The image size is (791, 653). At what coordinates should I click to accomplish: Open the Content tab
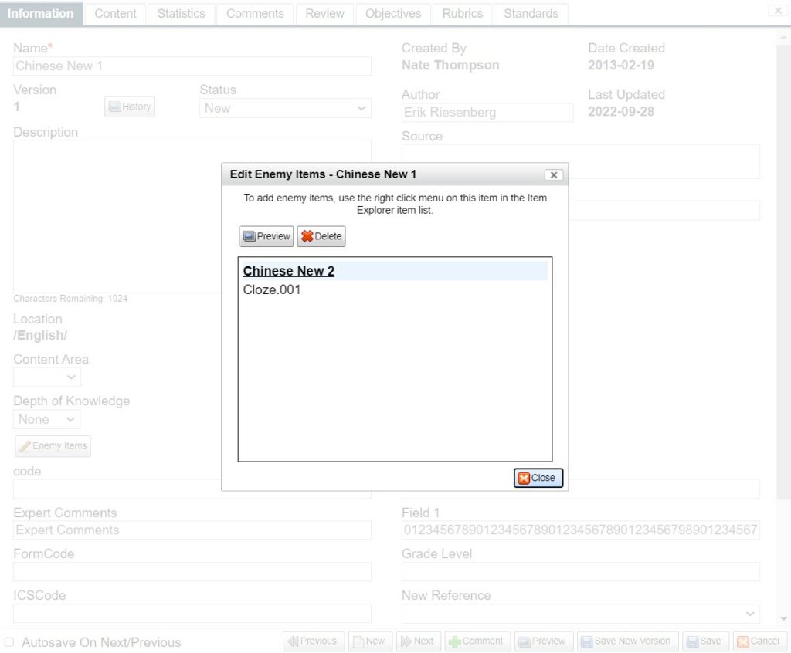(115, 14)
